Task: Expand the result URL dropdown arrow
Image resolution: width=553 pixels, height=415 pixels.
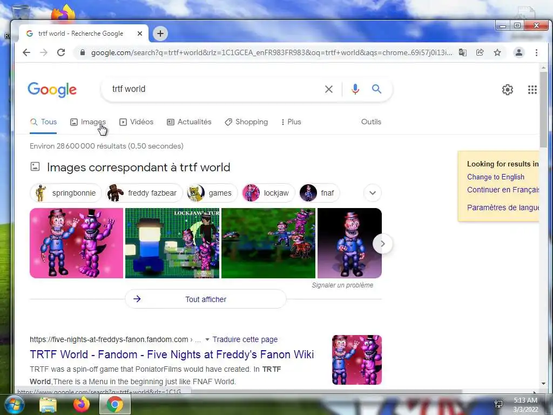Action: tap(207, 339)
